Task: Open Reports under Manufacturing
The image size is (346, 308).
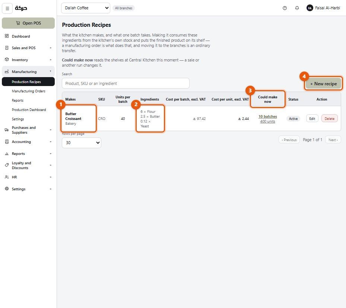Action: 28,101
